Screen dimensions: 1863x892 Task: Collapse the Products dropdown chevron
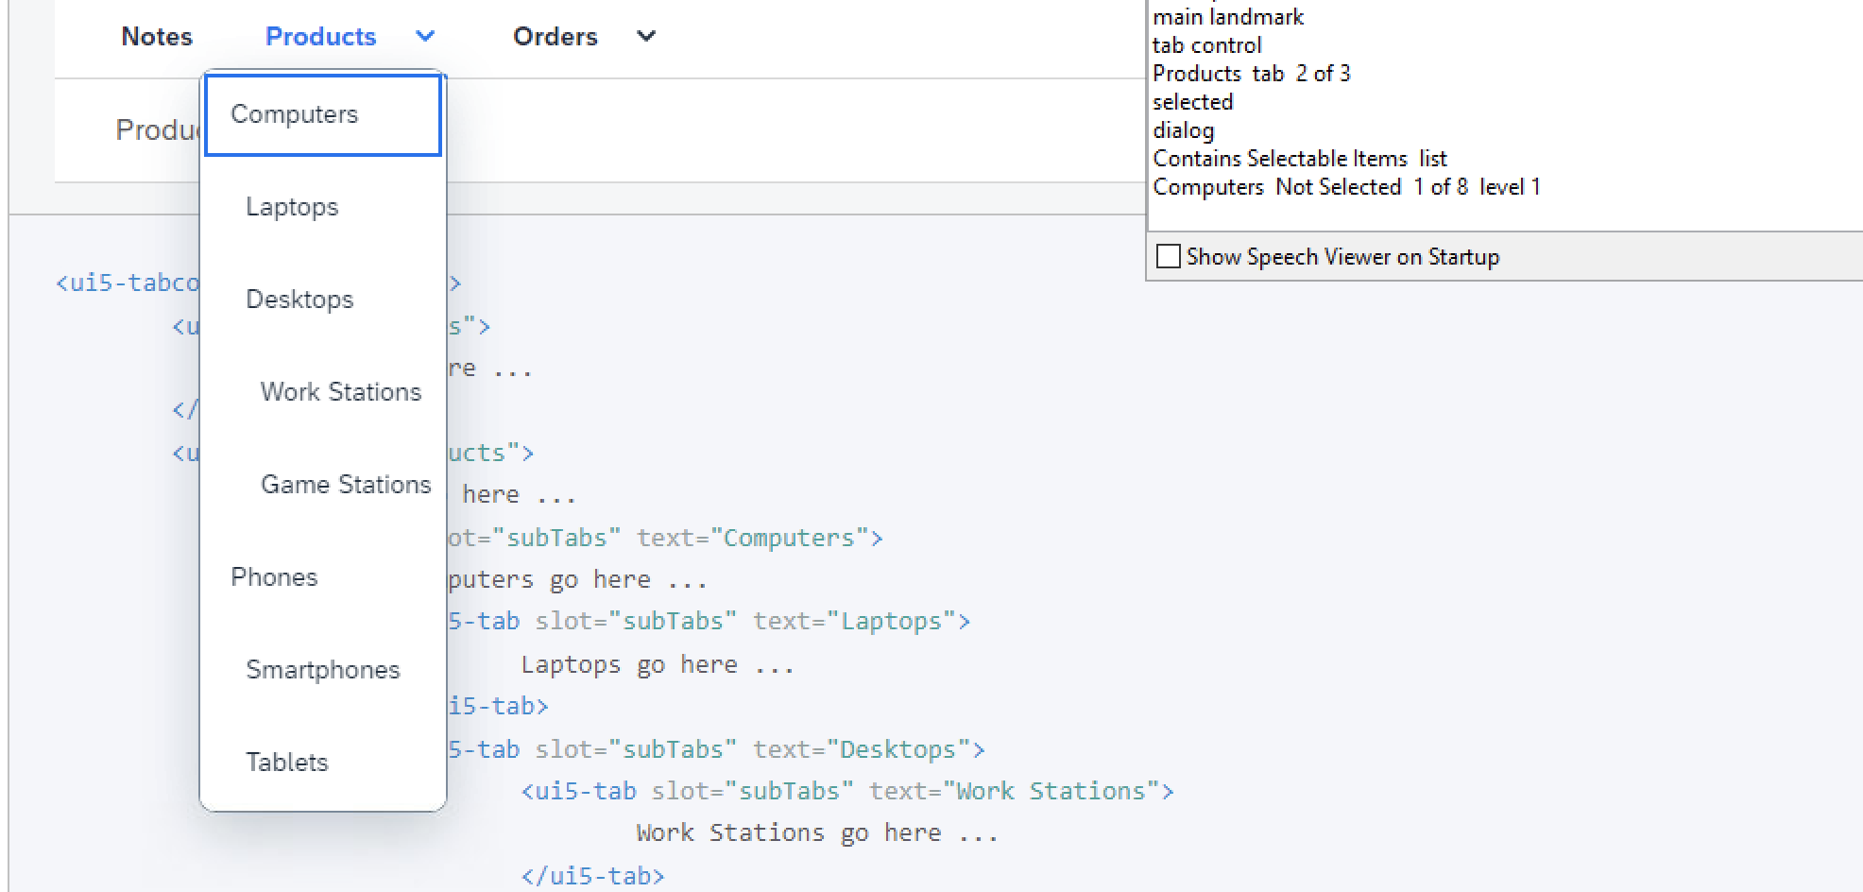(424, 38)
